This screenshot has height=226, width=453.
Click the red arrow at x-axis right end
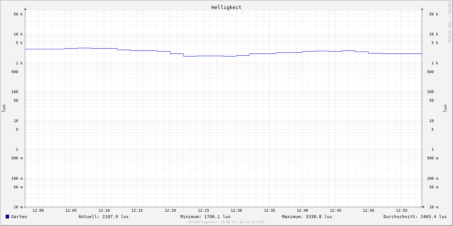tap(424, 207)
